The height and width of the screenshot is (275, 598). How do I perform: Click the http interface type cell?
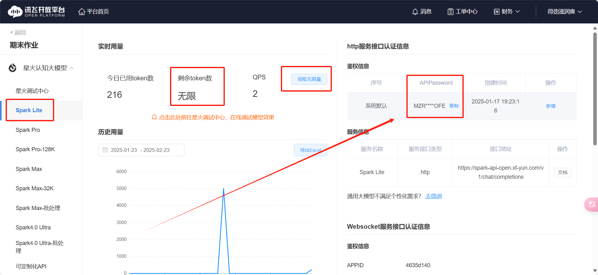point(425,172)
